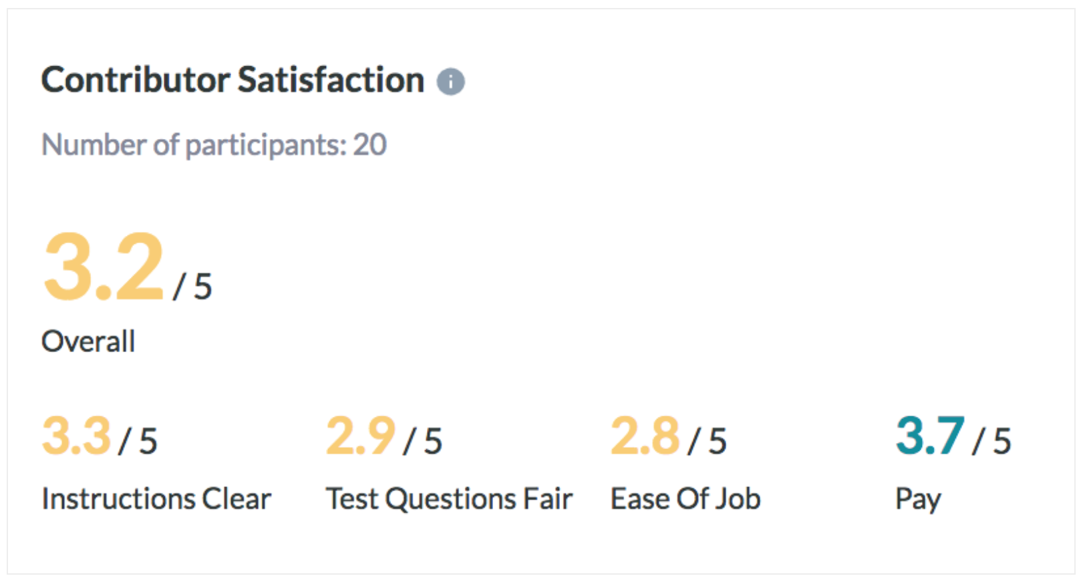Select the Number of participants label
This screenshot has height=580, width=1085.
[x=193, y=145]
